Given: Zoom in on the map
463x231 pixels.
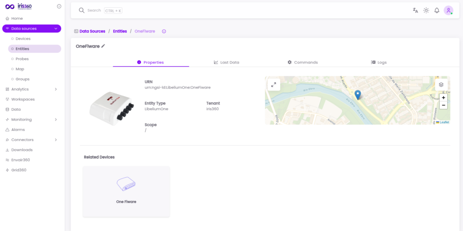Looking at the screenshot, I should point(443,98).
